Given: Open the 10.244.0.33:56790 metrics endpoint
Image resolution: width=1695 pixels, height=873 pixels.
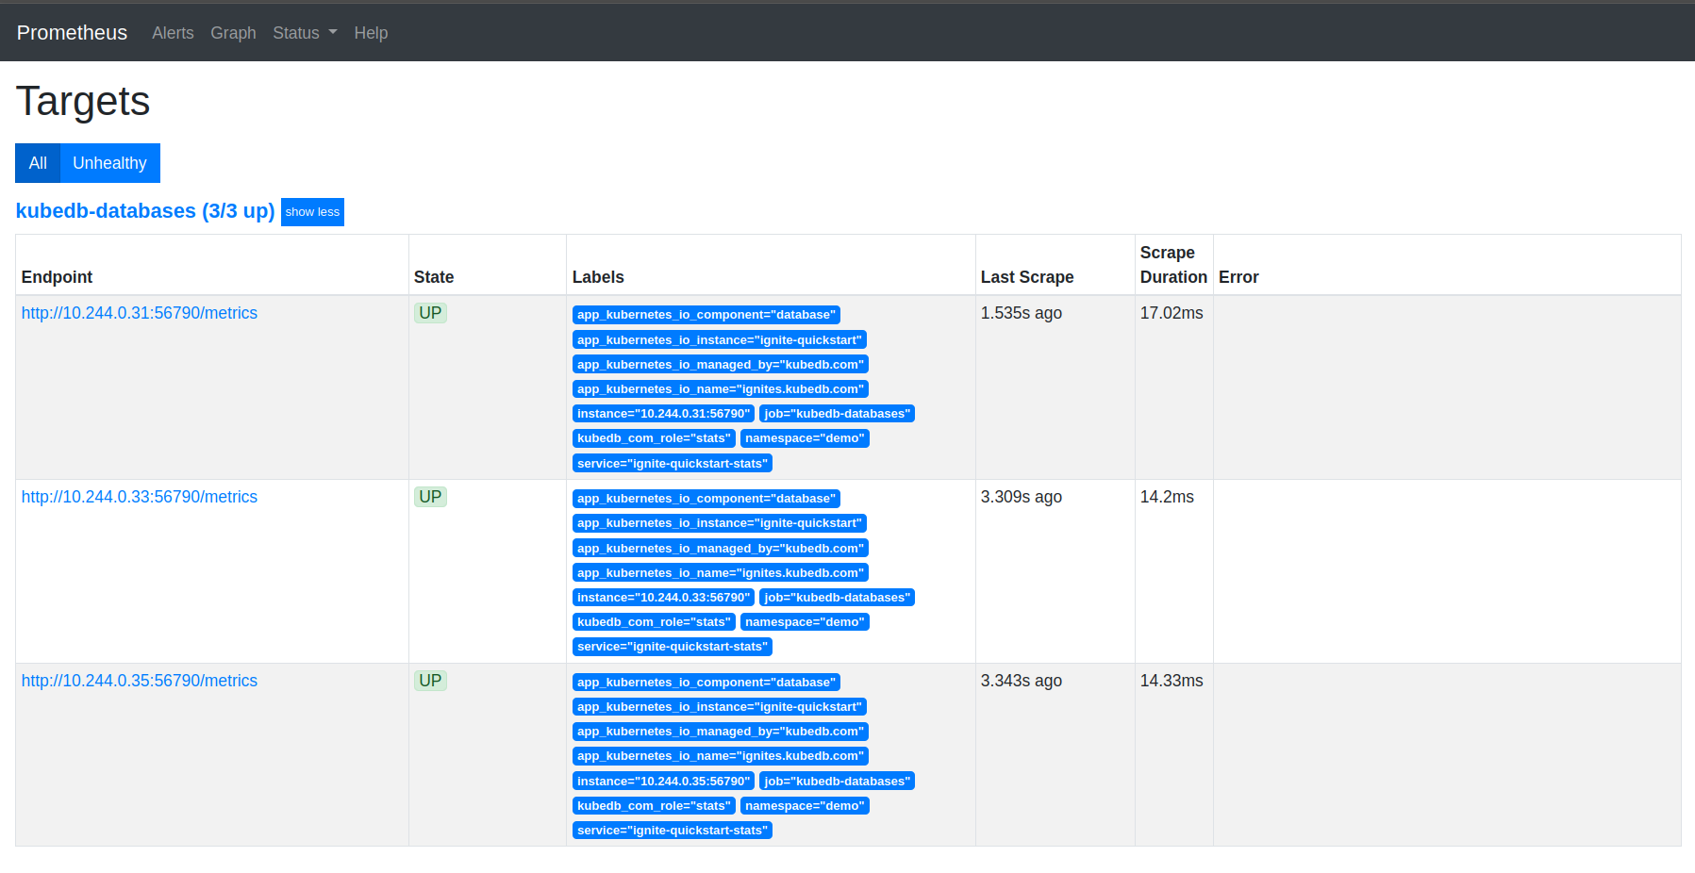Looking at the screenshot, I should pyautogui.click(x=140, y=497).
